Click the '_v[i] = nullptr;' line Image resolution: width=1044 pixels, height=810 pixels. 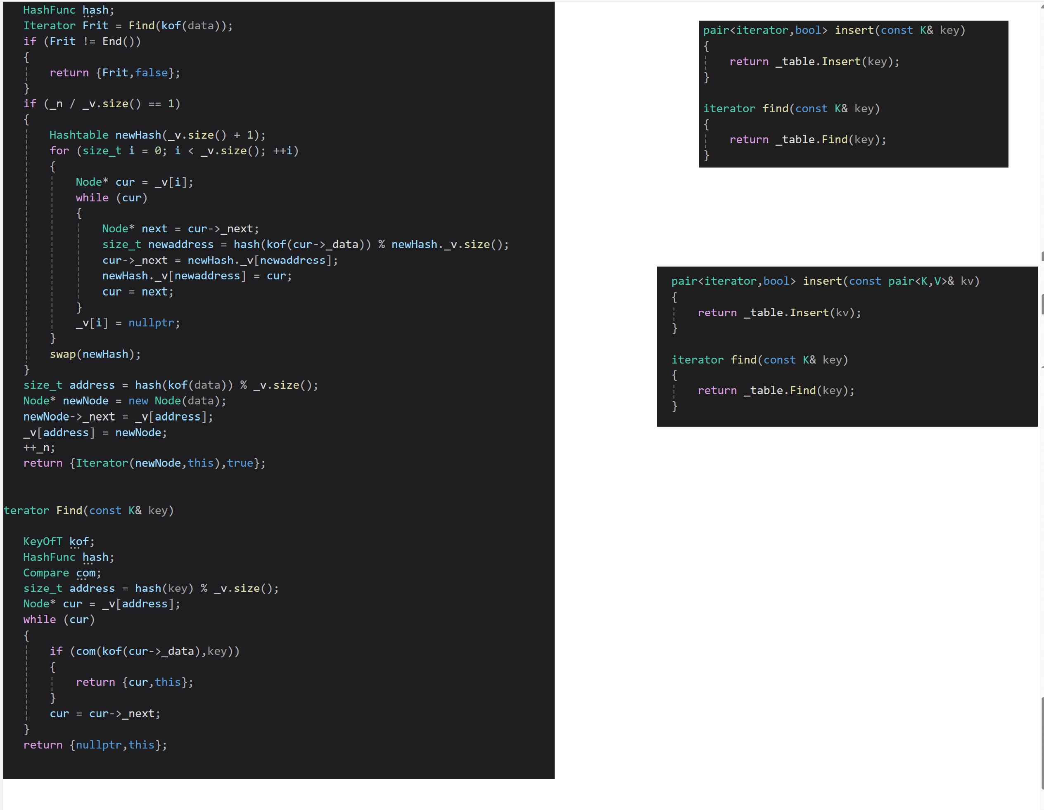[128, 323]
